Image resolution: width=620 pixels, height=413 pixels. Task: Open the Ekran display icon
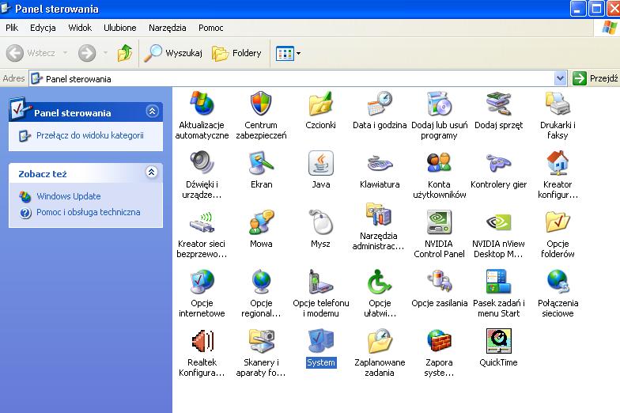261,163
